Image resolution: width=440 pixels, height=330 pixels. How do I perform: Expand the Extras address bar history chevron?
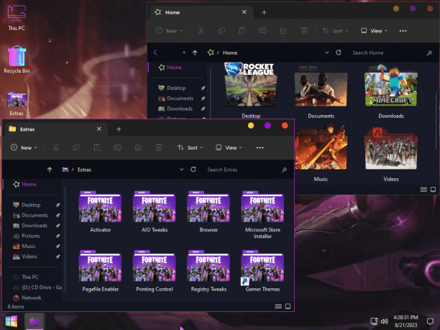click(x=182, y=170)
